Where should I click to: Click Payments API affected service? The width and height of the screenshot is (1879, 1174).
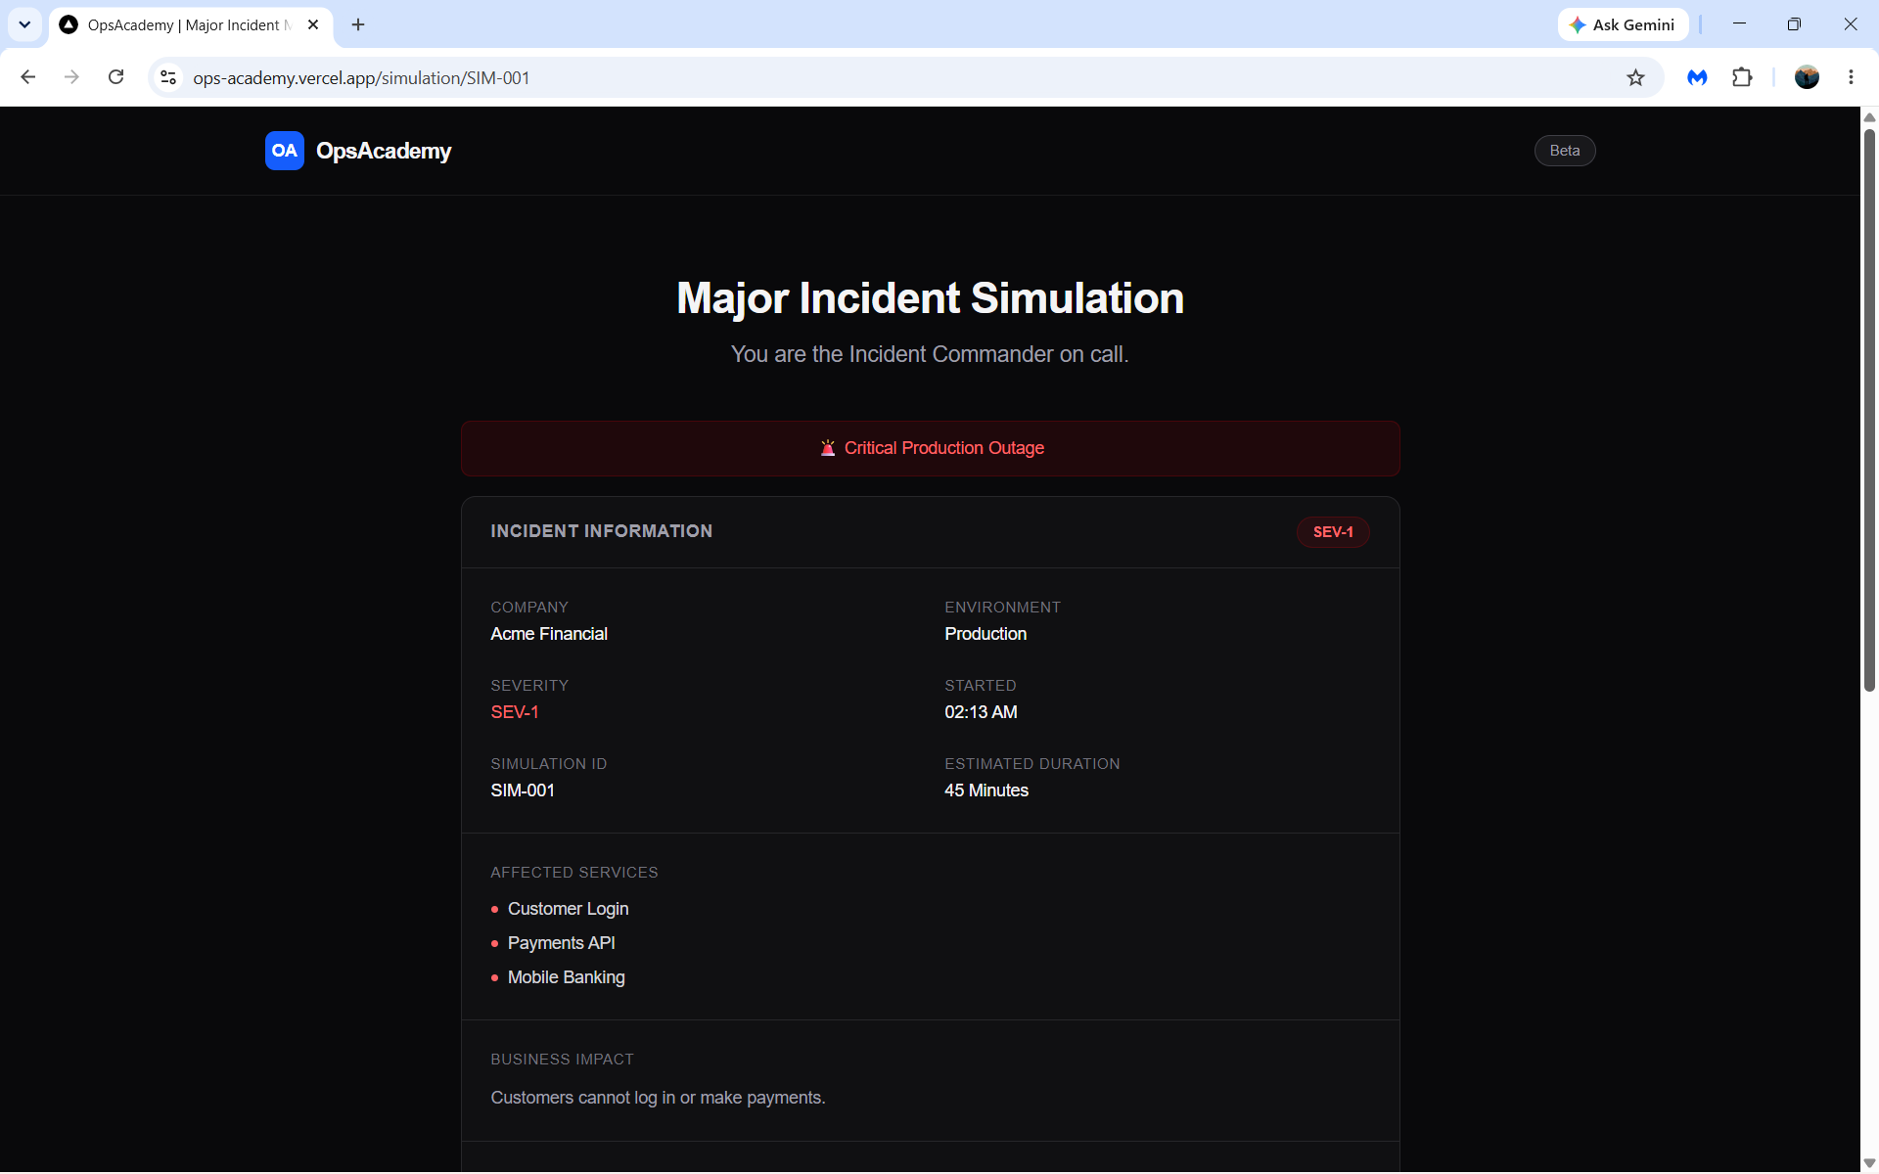pos(561,943)
